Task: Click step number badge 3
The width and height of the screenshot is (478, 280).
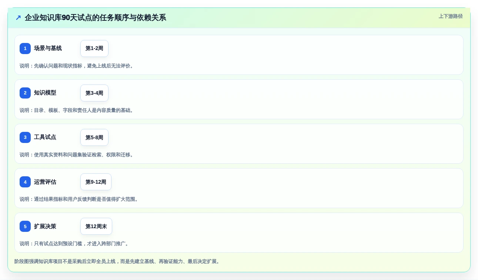Action: (x=25, y=137)
